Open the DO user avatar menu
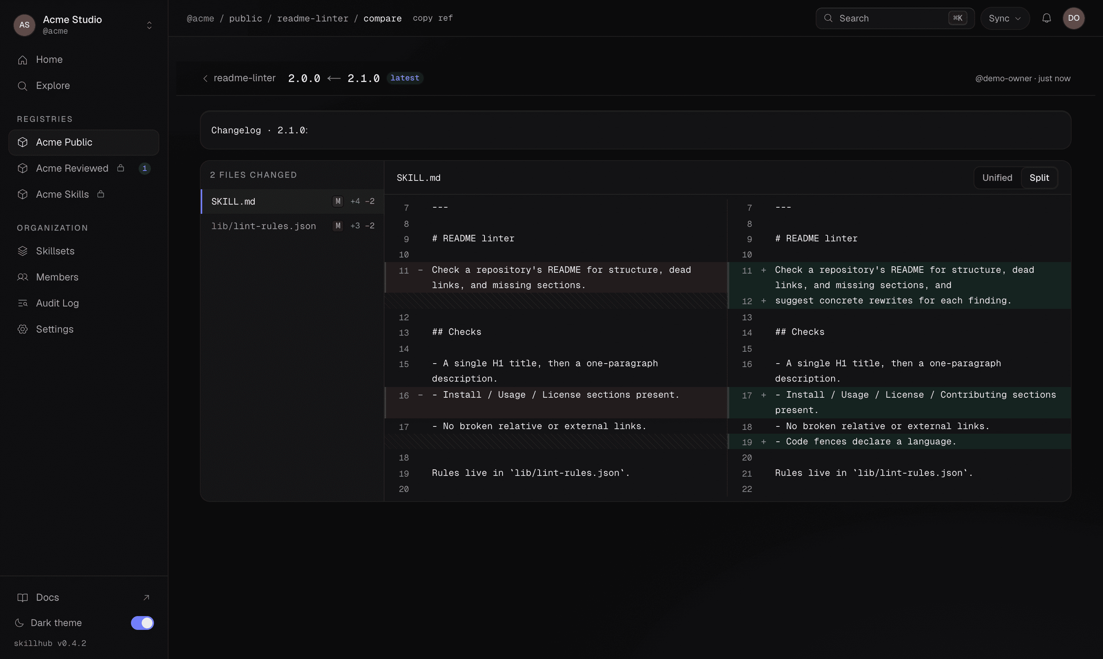Image resolution: width=1103 pixels, height=659 pixels. [x=1073, y=18]
